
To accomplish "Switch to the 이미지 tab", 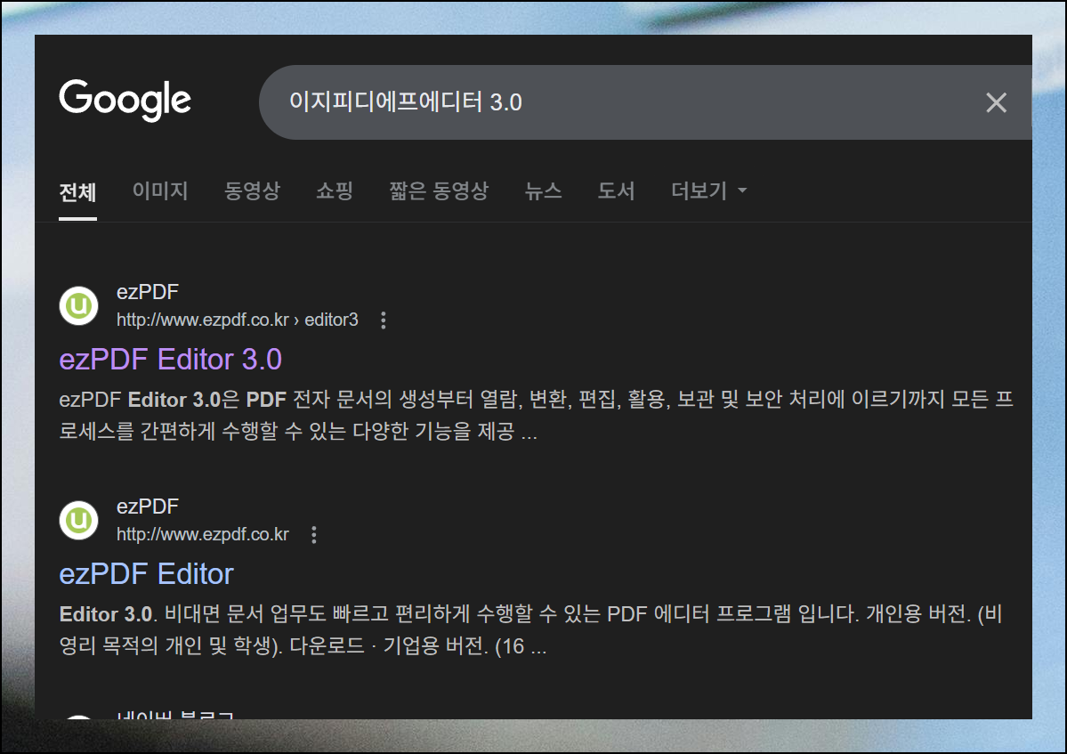I will click(160, 191).
